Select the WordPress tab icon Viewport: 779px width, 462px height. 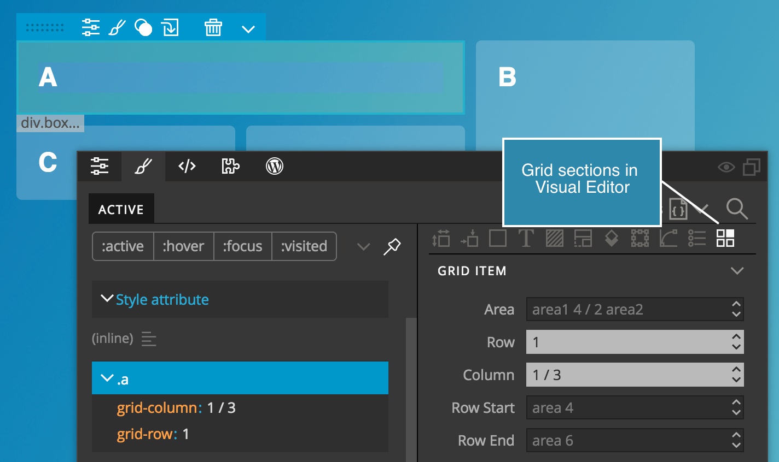click(x=274, y=166)
